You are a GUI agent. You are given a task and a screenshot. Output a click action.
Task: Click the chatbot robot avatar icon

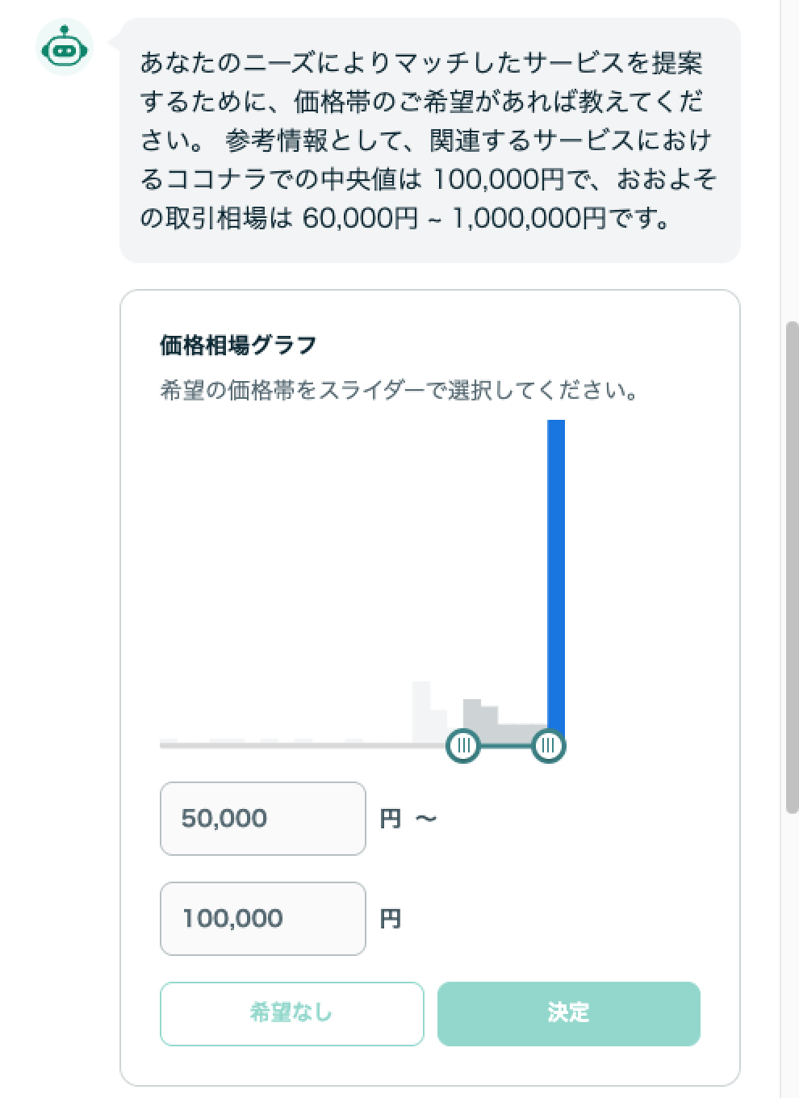pos(65,48)
